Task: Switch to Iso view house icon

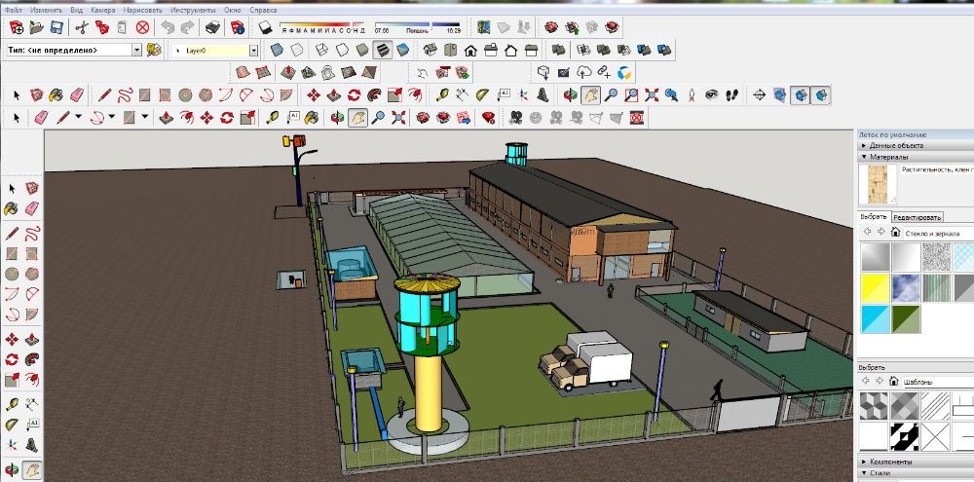Action: point(430,51)
